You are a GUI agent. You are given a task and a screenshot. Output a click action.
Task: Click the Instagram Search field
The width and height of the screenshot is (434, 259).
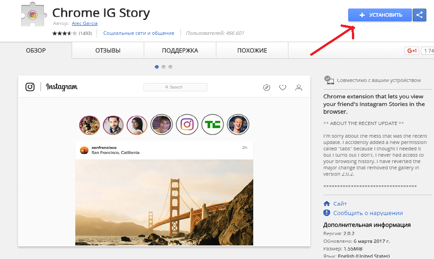[175, 87]
